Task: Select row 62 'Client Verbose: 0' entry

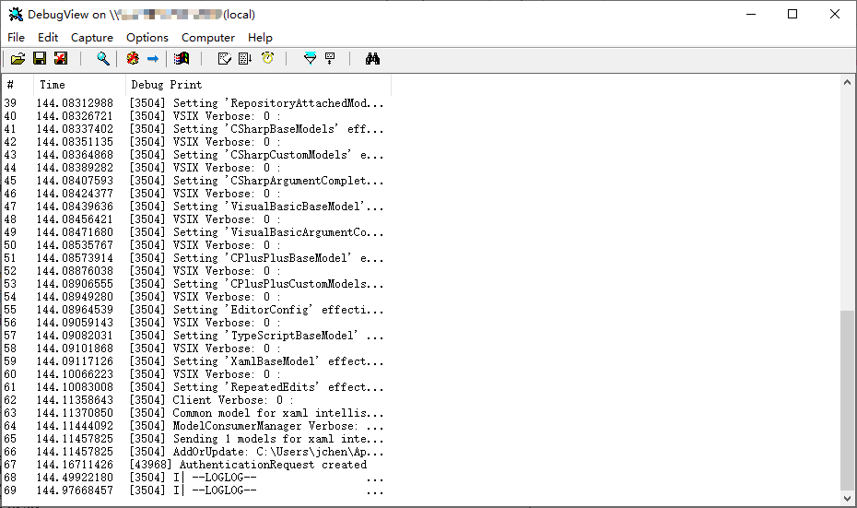Action: 194,400
